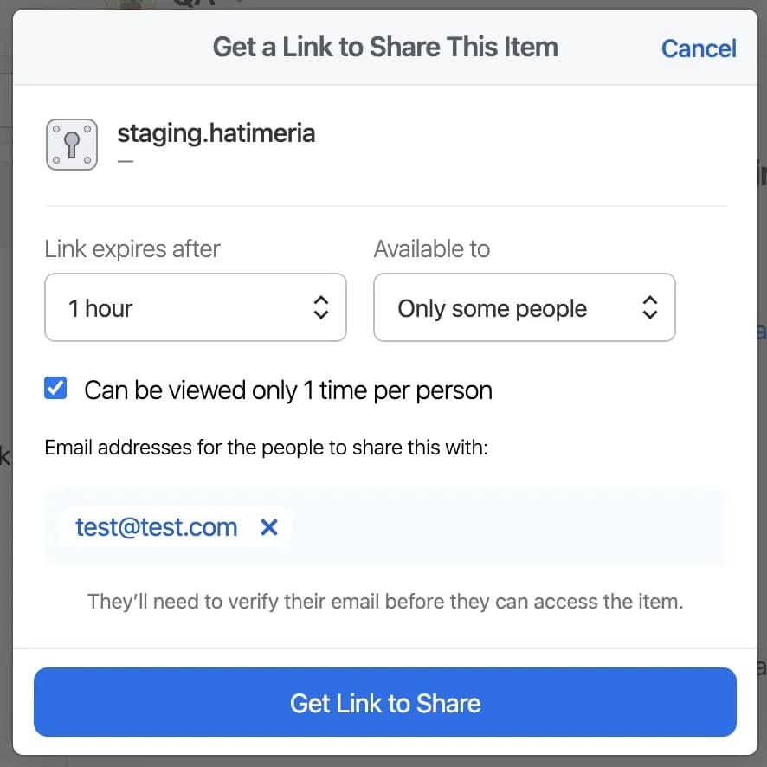
Task: Click the verify email notice text
Action: tap(385, 601)
